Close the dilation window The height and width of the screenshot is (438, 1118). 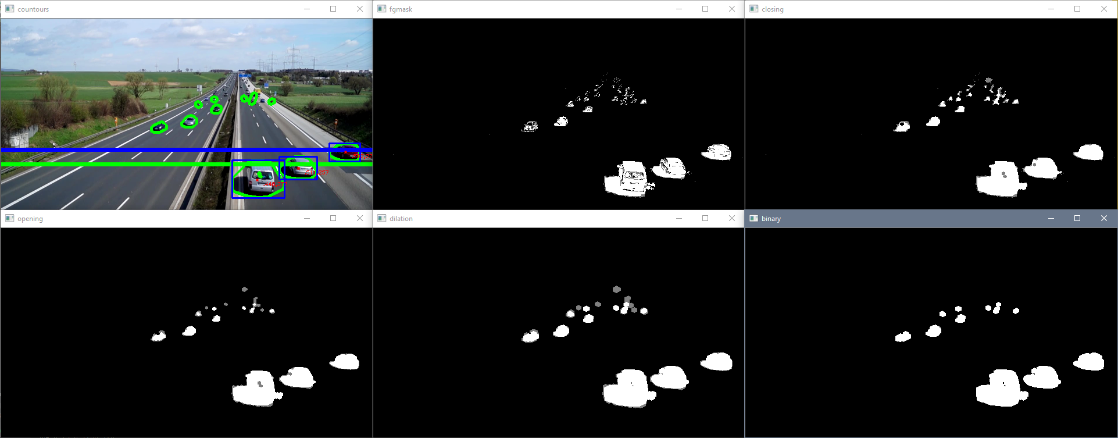tap(732, 218)
